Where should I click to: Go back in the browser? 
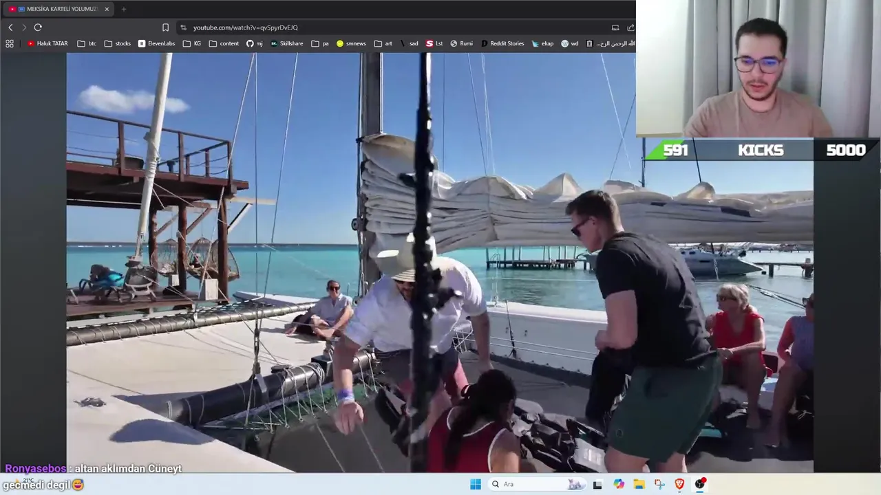coord(10,27)
